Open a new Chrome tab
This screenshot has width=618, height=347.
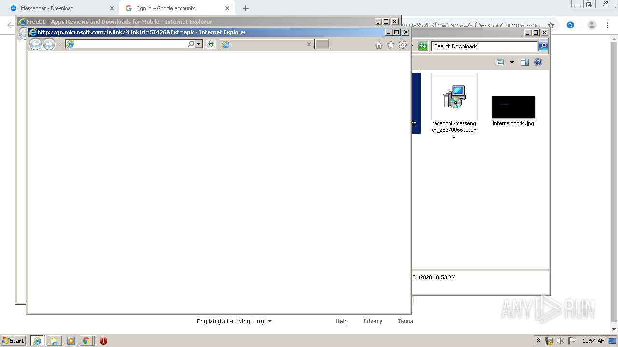click(246, 8)
